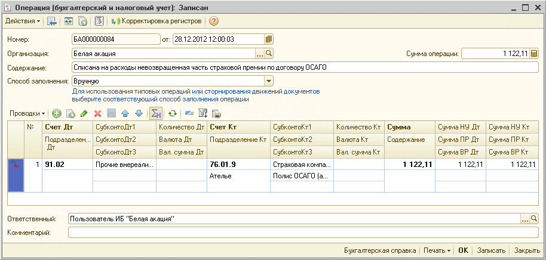Click the pencil edit entry icon
The image size is (546, 260).
coord(84,113)
